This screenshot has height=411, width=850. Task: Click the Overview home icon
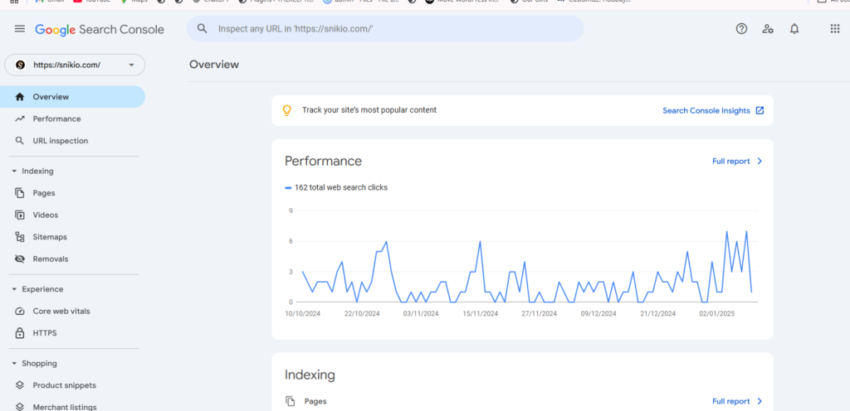click(20, 97)
